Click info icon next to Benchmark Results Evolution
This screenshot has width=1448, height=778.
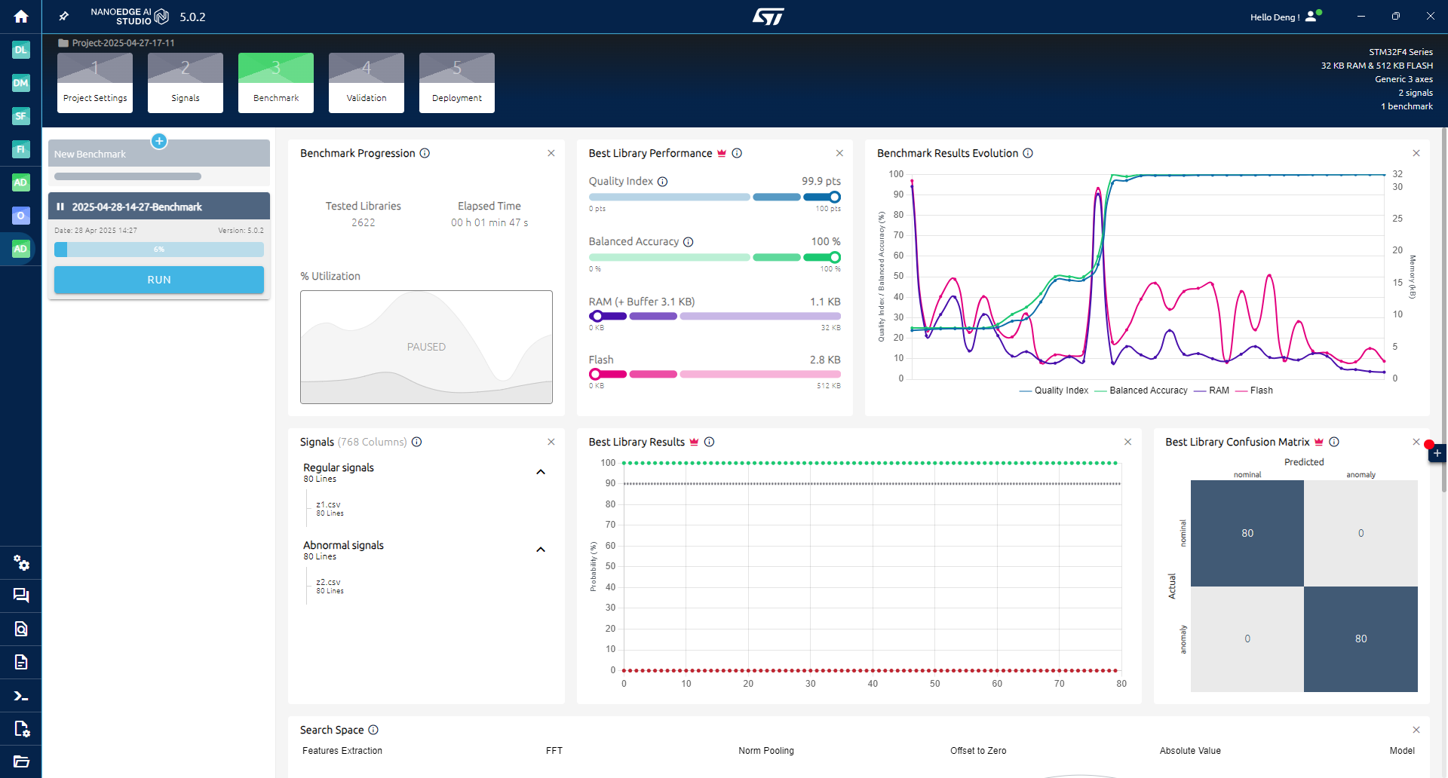[x=1028, y=153]
